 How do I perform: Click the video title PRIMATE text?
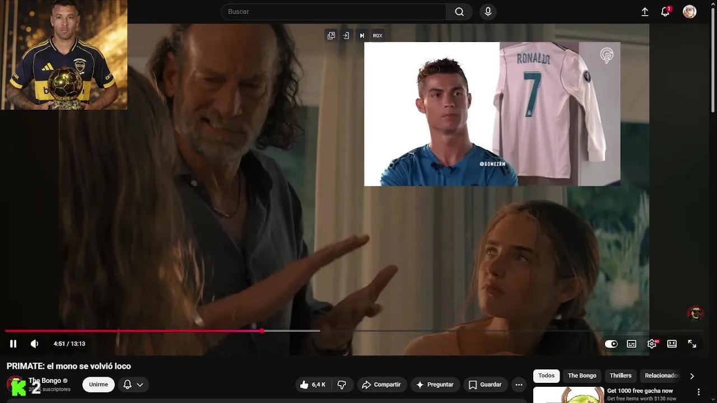(69, 366)
